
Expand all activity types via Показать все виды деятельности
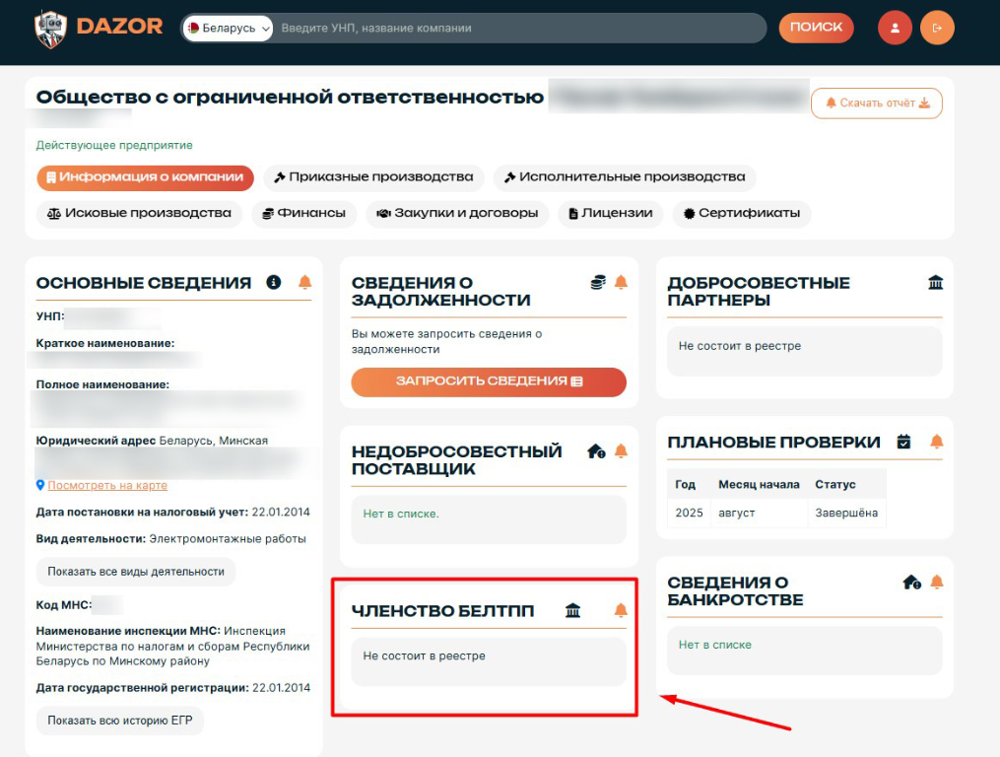[135, 572]
